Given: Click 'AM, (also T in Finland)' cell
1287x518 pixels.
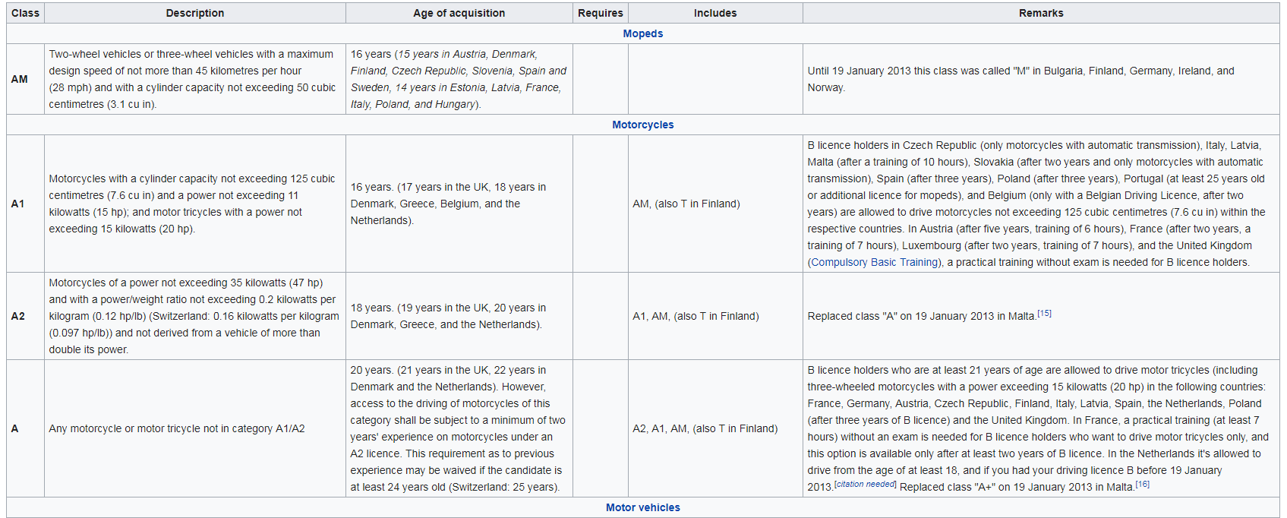Looking at the screenshot, I should pos(715,204).
